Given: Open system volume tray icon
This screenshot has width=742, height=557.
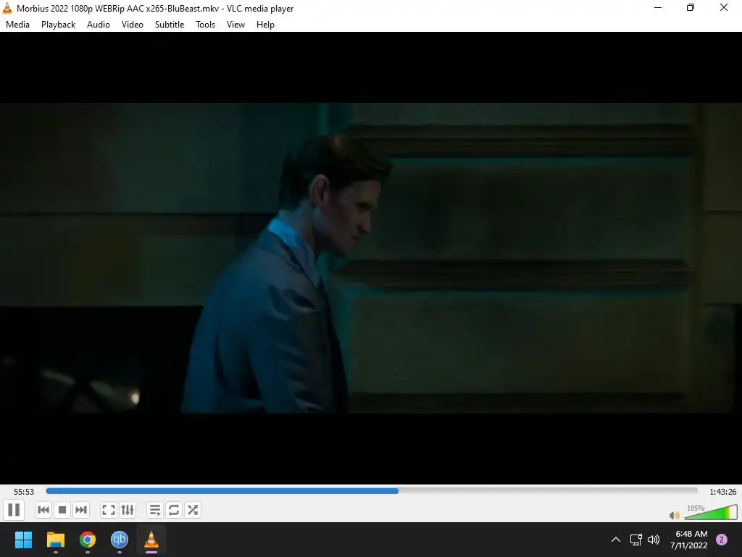Looking at the screenshot, I should [654, 540].
